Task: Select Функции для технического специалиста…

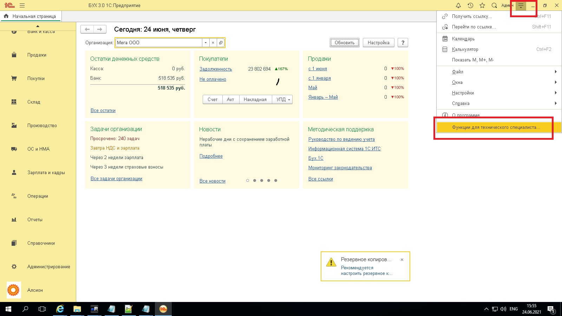Action: click(499, 127)
